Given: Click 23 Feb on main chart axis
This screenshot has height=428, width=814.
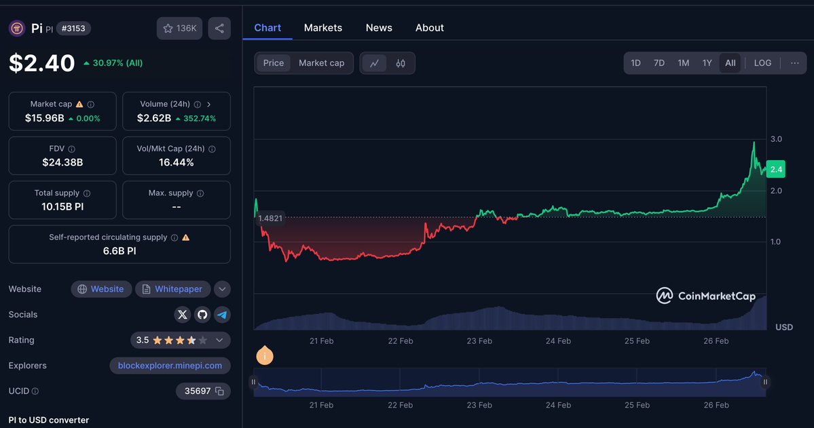Looking at the screenshot, I should 479,341.
